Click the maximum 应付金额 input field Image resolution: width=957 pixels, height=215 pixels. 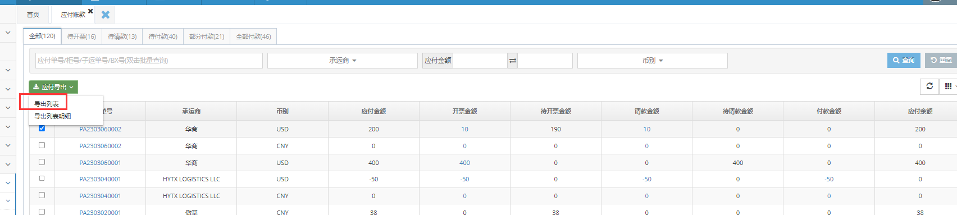click(545, 61)
